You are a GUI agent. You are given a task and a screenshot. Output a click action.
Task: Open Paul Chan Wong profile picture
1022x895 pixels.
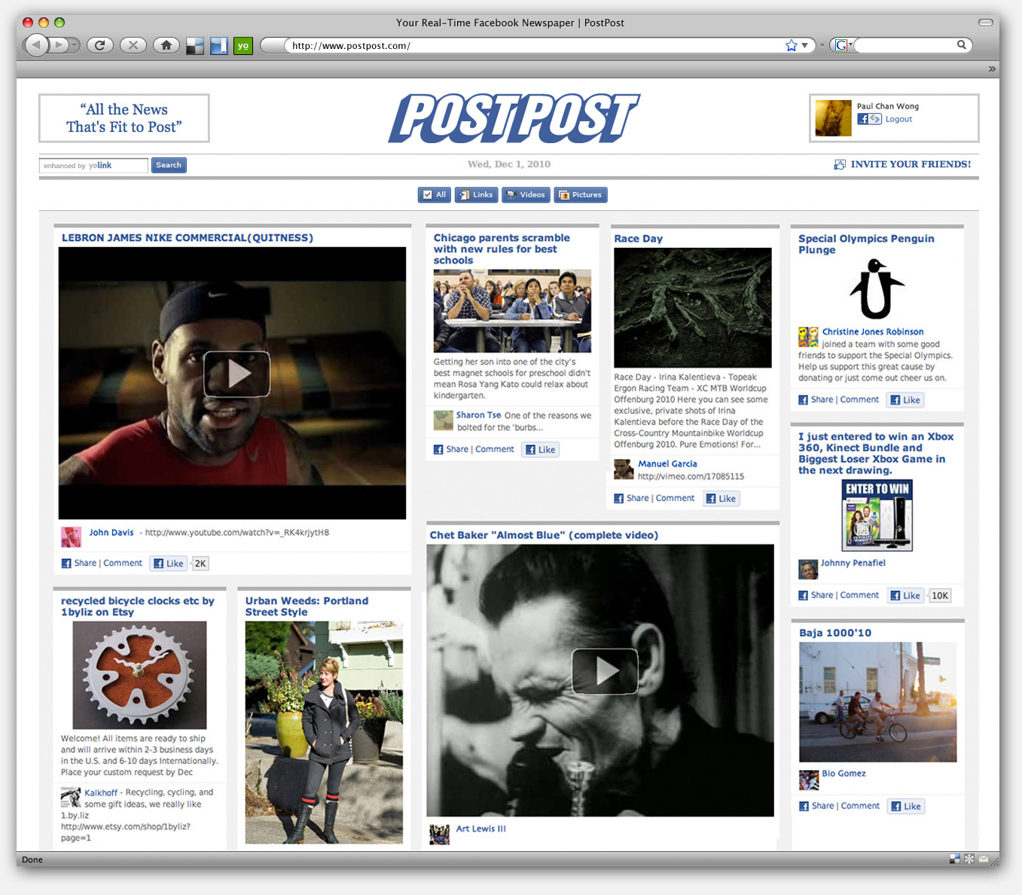click(833, 118)
